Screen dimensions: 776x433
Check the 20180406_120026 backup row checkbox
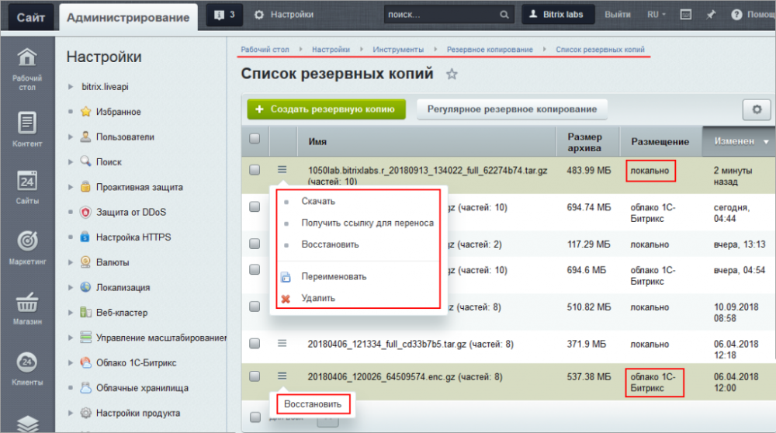coord(255,376)
